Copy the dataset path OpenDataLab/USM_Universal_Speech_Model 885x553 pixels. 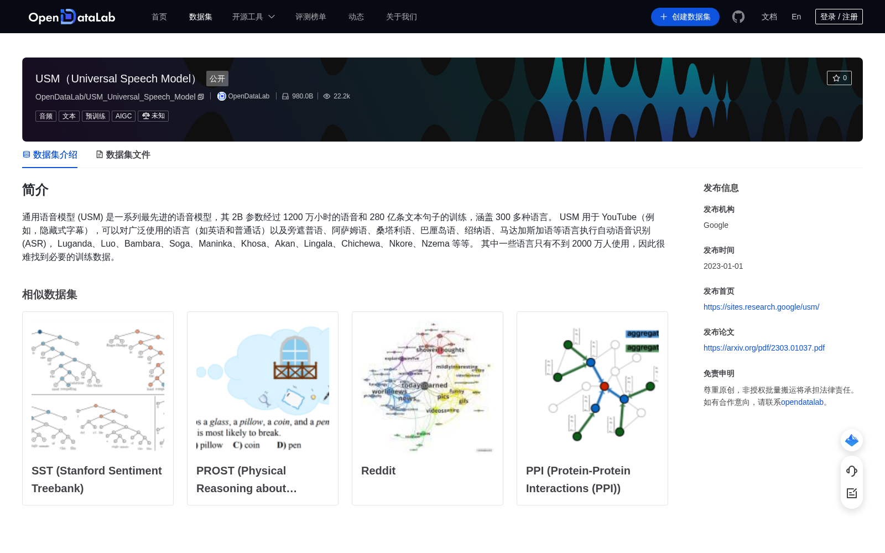(201, 97)
